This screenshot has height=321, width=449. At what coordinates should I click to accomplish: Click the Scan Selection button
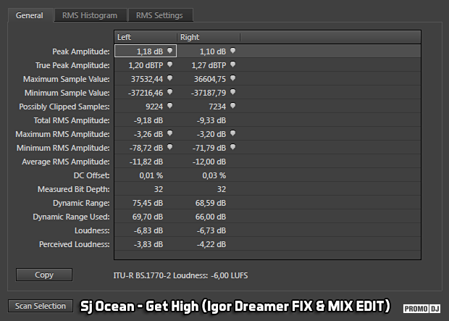click(x=41, y=306)
